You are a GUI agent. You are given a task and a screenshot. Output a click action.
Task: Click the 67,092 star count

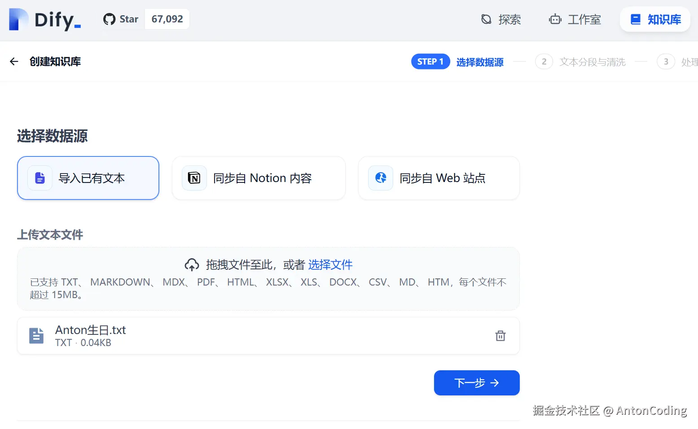(x=167, y=19)
